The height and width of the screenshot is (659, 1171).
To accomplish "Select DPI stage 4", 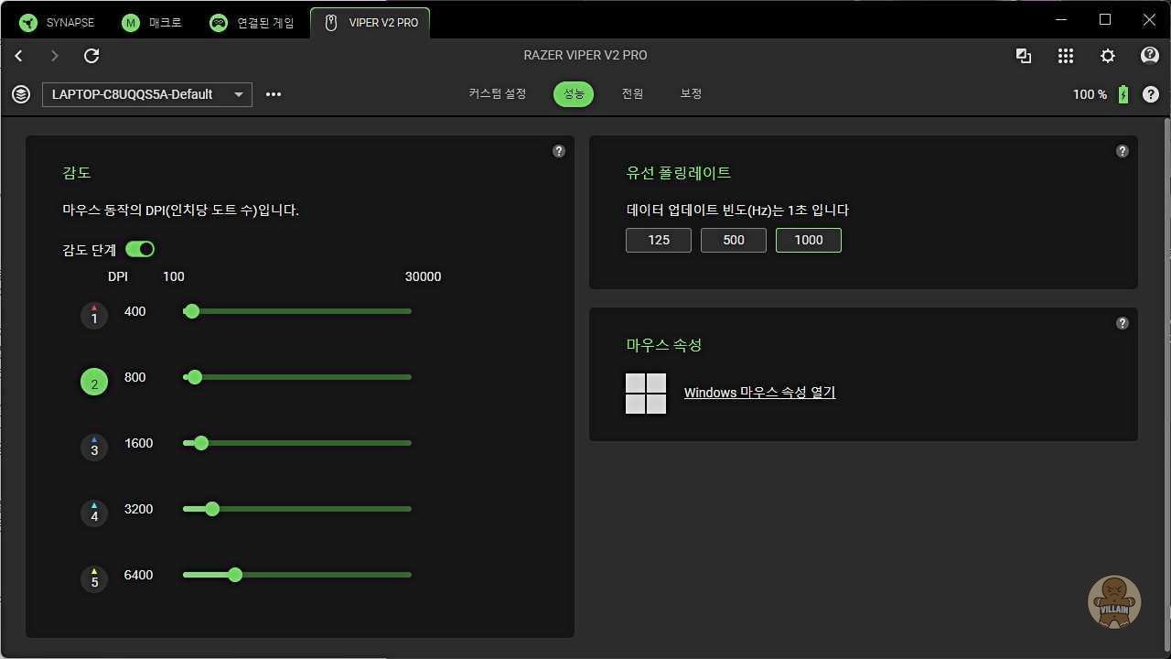I will 94,513.
